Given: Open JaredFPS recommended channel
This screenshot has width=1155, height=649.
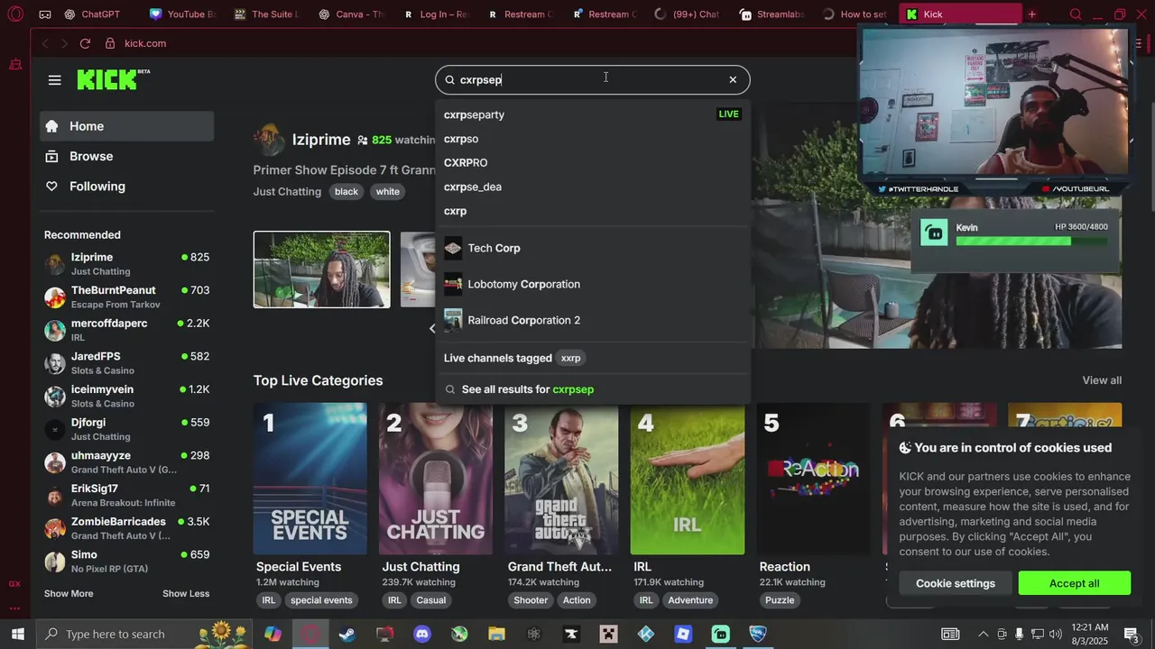Looking at the screenshot, I should [x=126, y=363].
